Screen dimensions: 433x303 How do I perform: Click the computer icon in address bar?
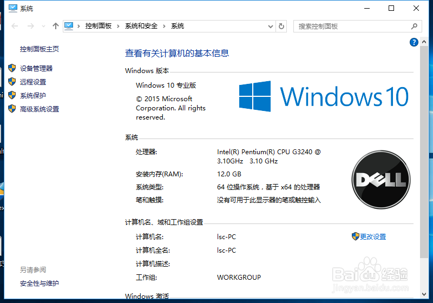coord(69,26)
